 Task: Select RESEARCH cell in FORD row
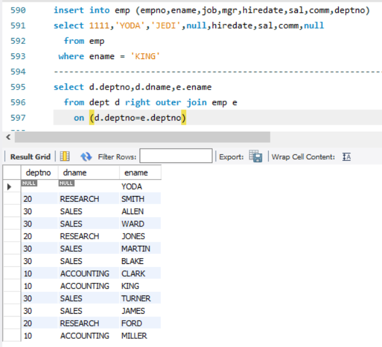(x=89, y=324)
